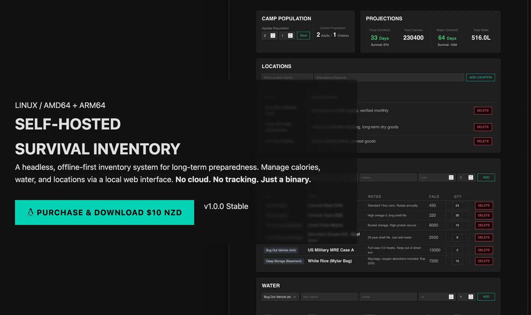Click the '33 Days' food projection
Image resolution: width=531 pixels, height=315 pixels.
click(380, 38)
